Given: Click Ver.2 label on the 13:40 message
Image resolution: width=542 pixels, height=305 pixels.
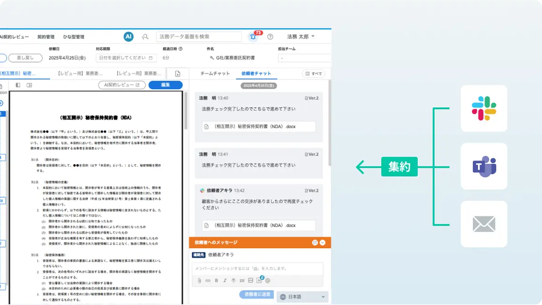Looking at the screenshot, I should click(x=312, y=98).
